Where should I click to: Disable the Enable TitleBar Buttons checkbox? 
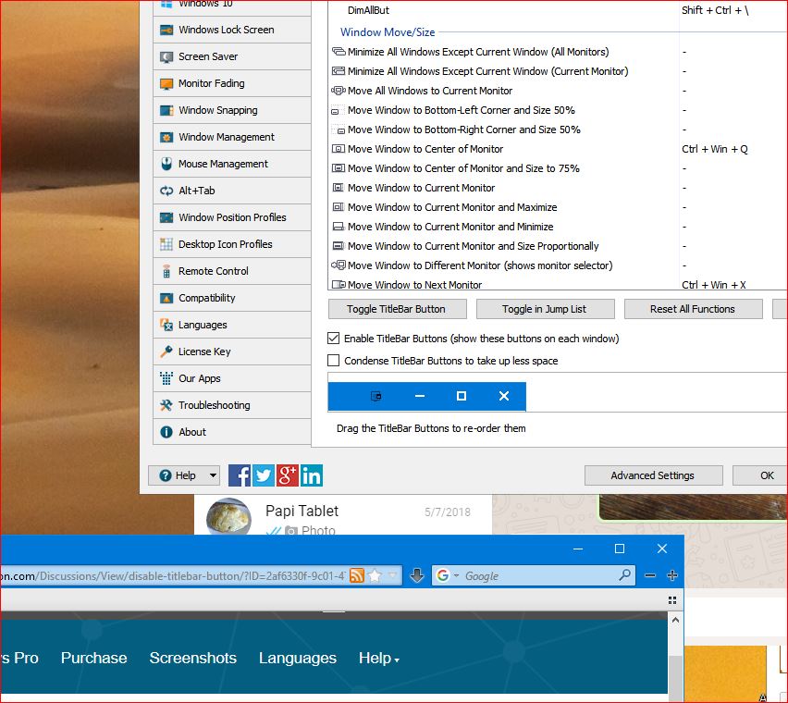(x=334, y=339)
